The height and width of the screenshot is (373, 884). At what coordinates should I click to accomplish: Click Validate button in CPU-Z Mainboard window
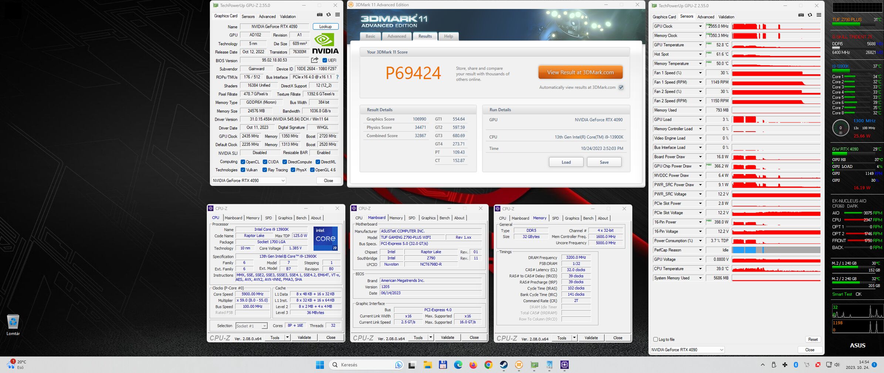coord(447,338)
